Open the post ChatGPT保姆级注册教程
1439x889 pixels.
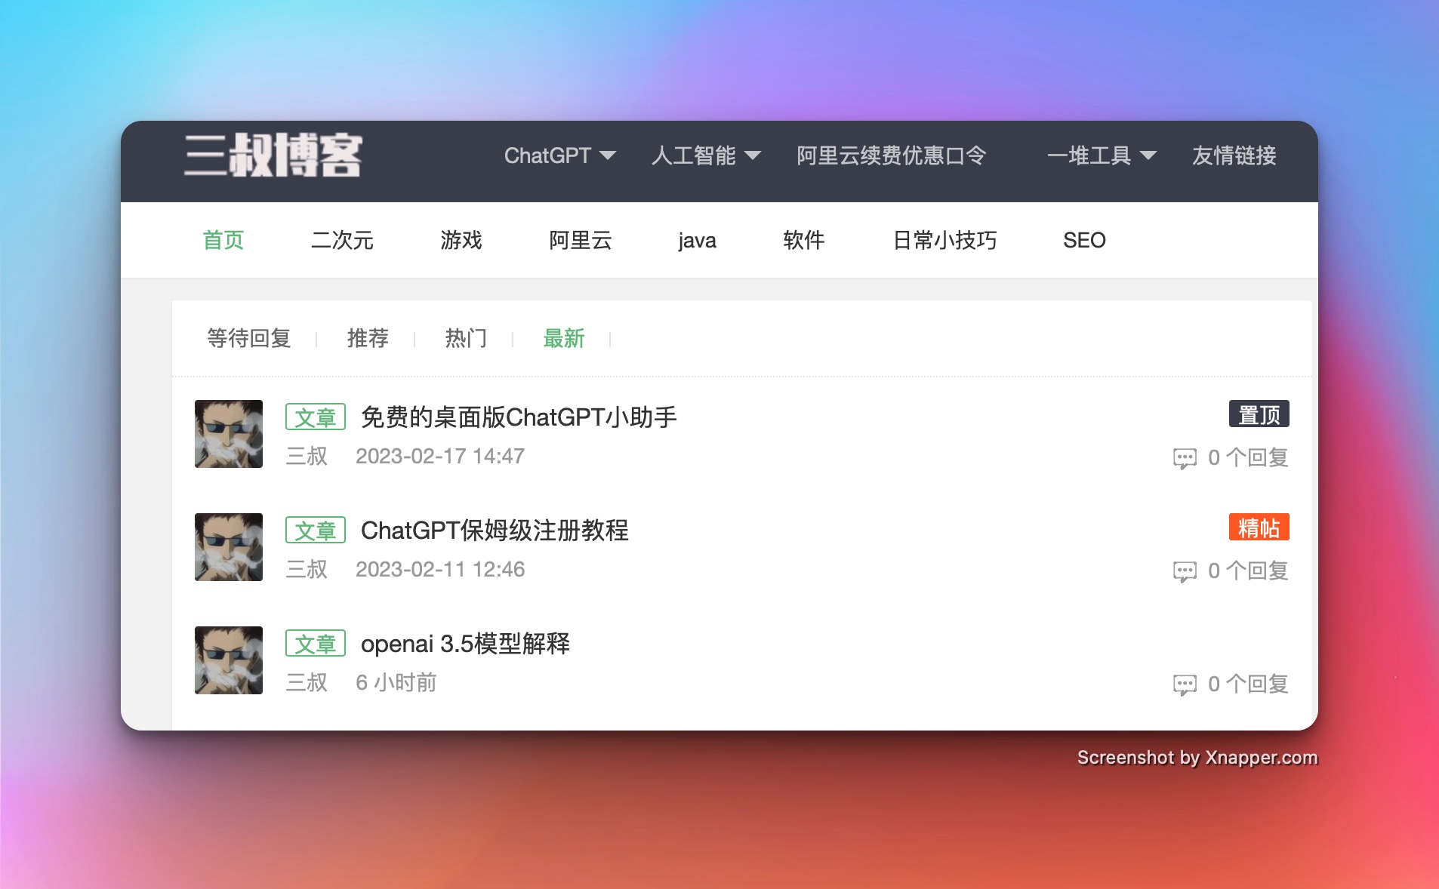coord(495,530)
